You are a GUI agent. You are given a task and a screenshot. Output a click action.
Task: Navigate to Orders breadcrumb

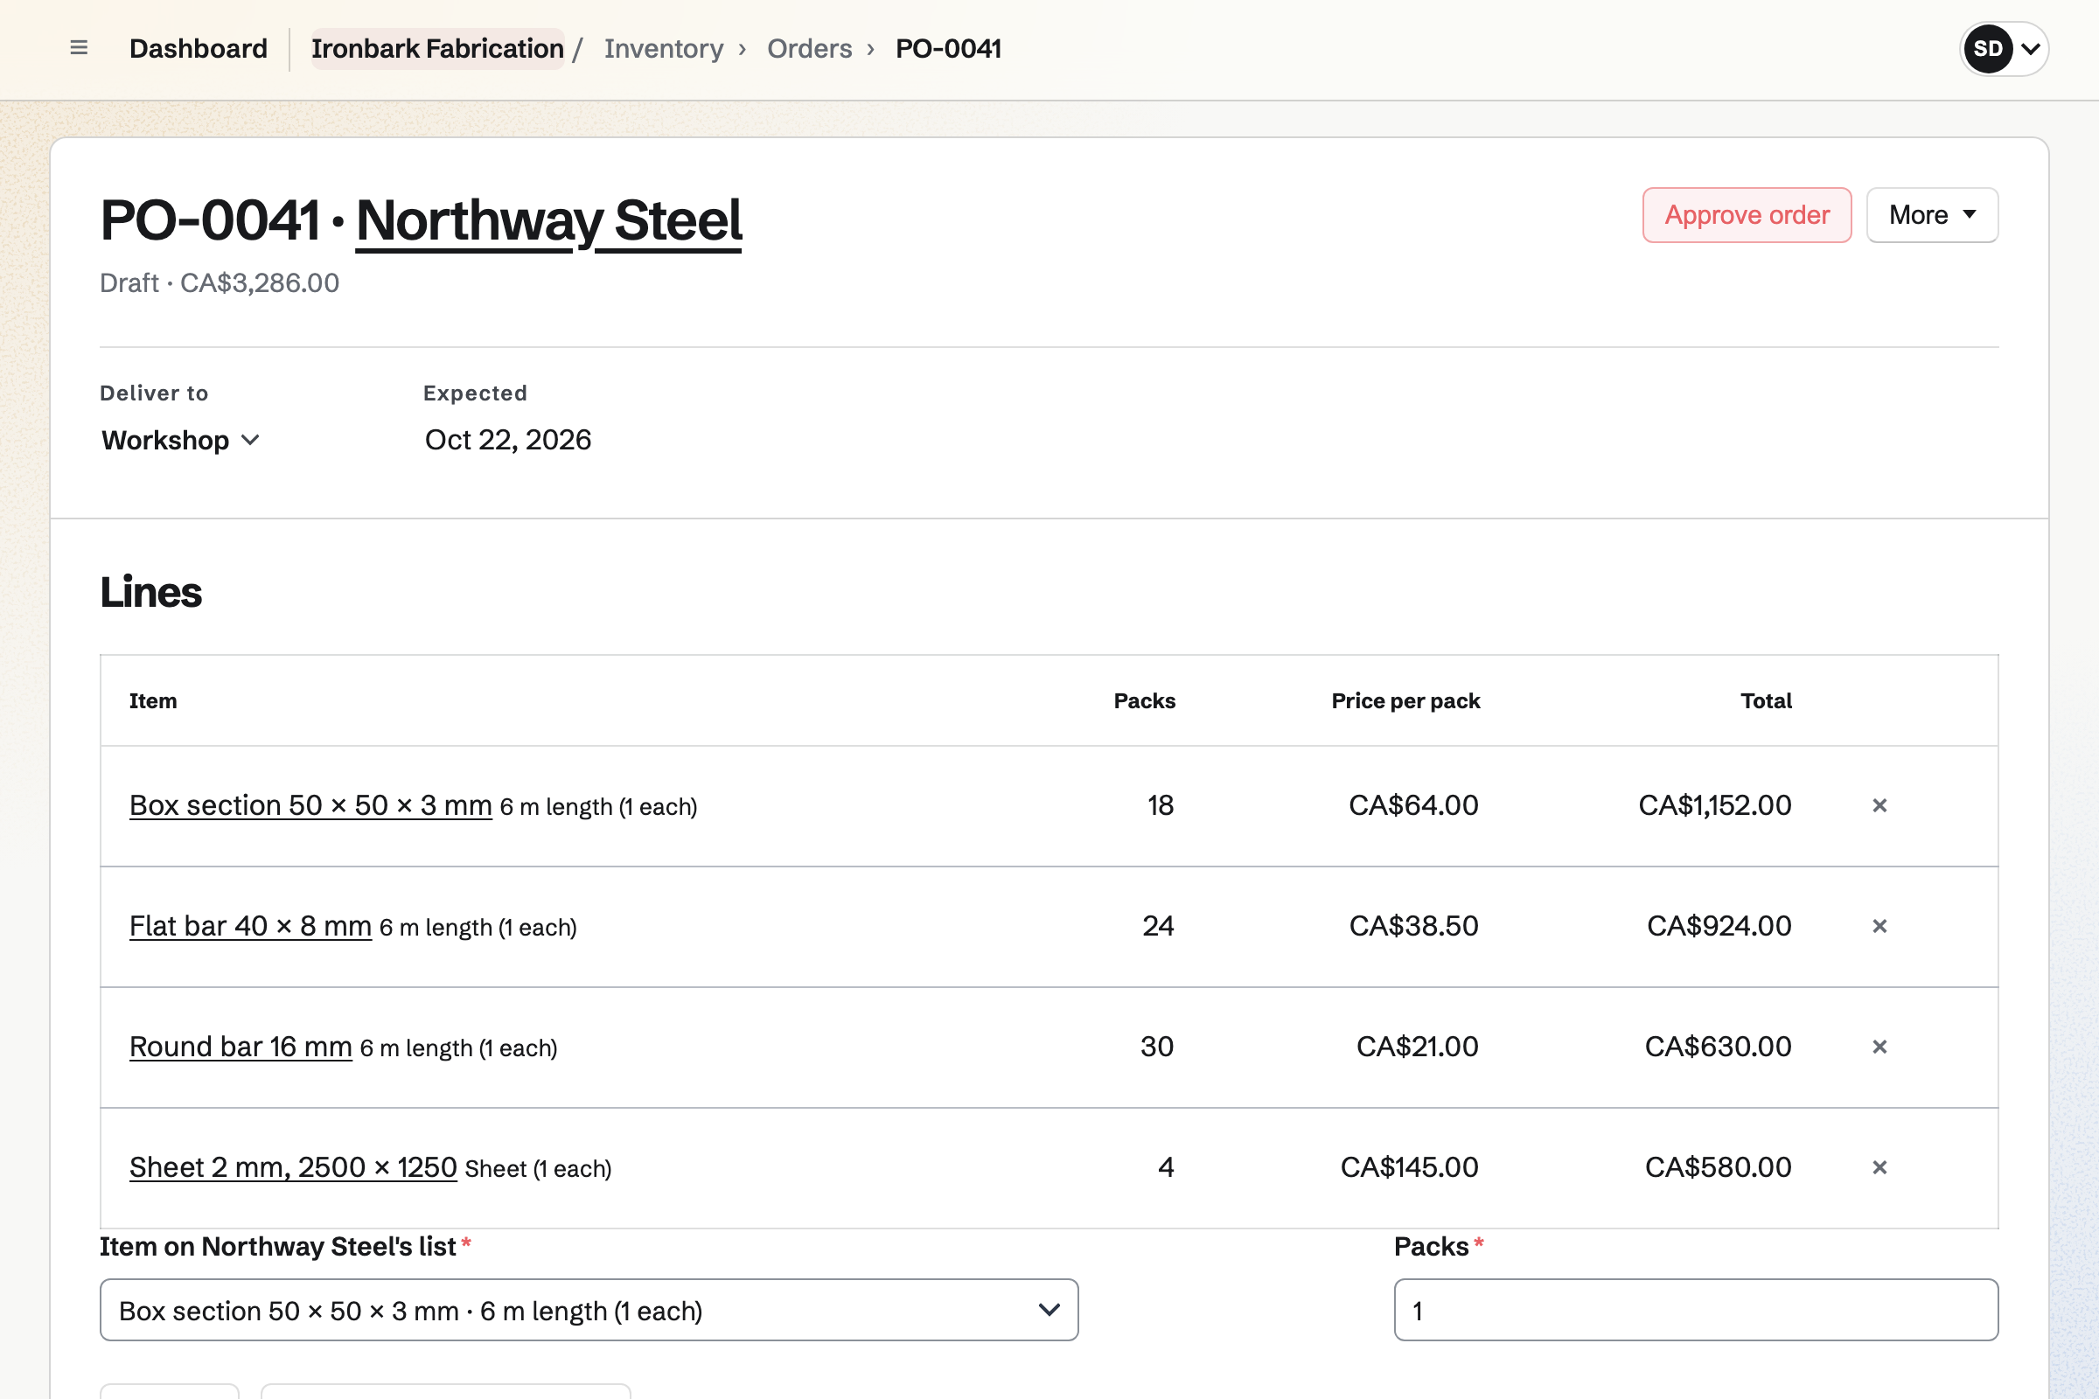tap(810, 48)
